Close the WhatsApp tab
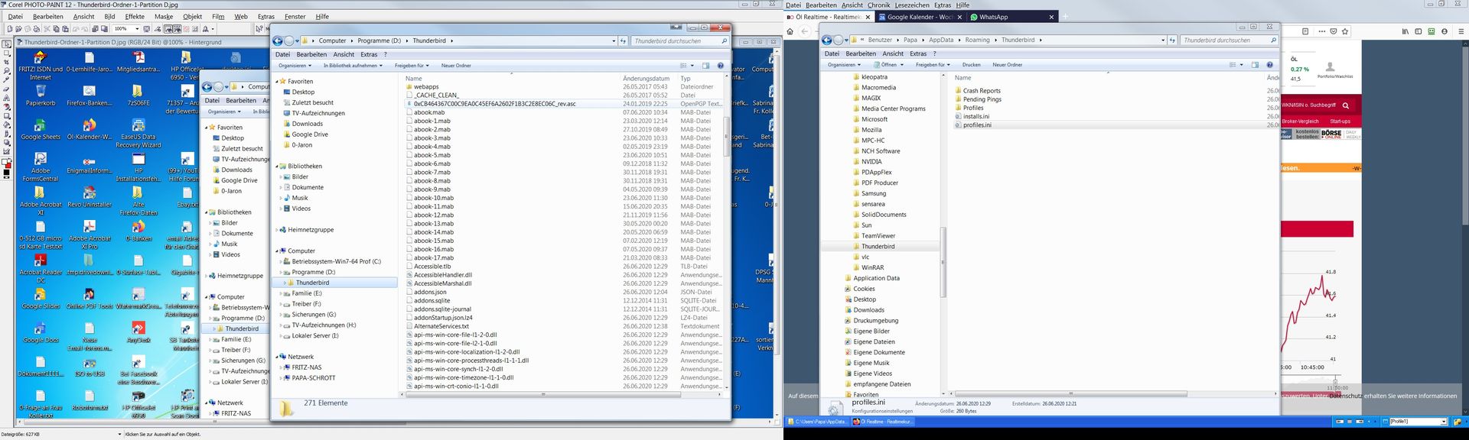Image resolution: width=1469 pixels, height=440 pixels. click(1051, 17)
